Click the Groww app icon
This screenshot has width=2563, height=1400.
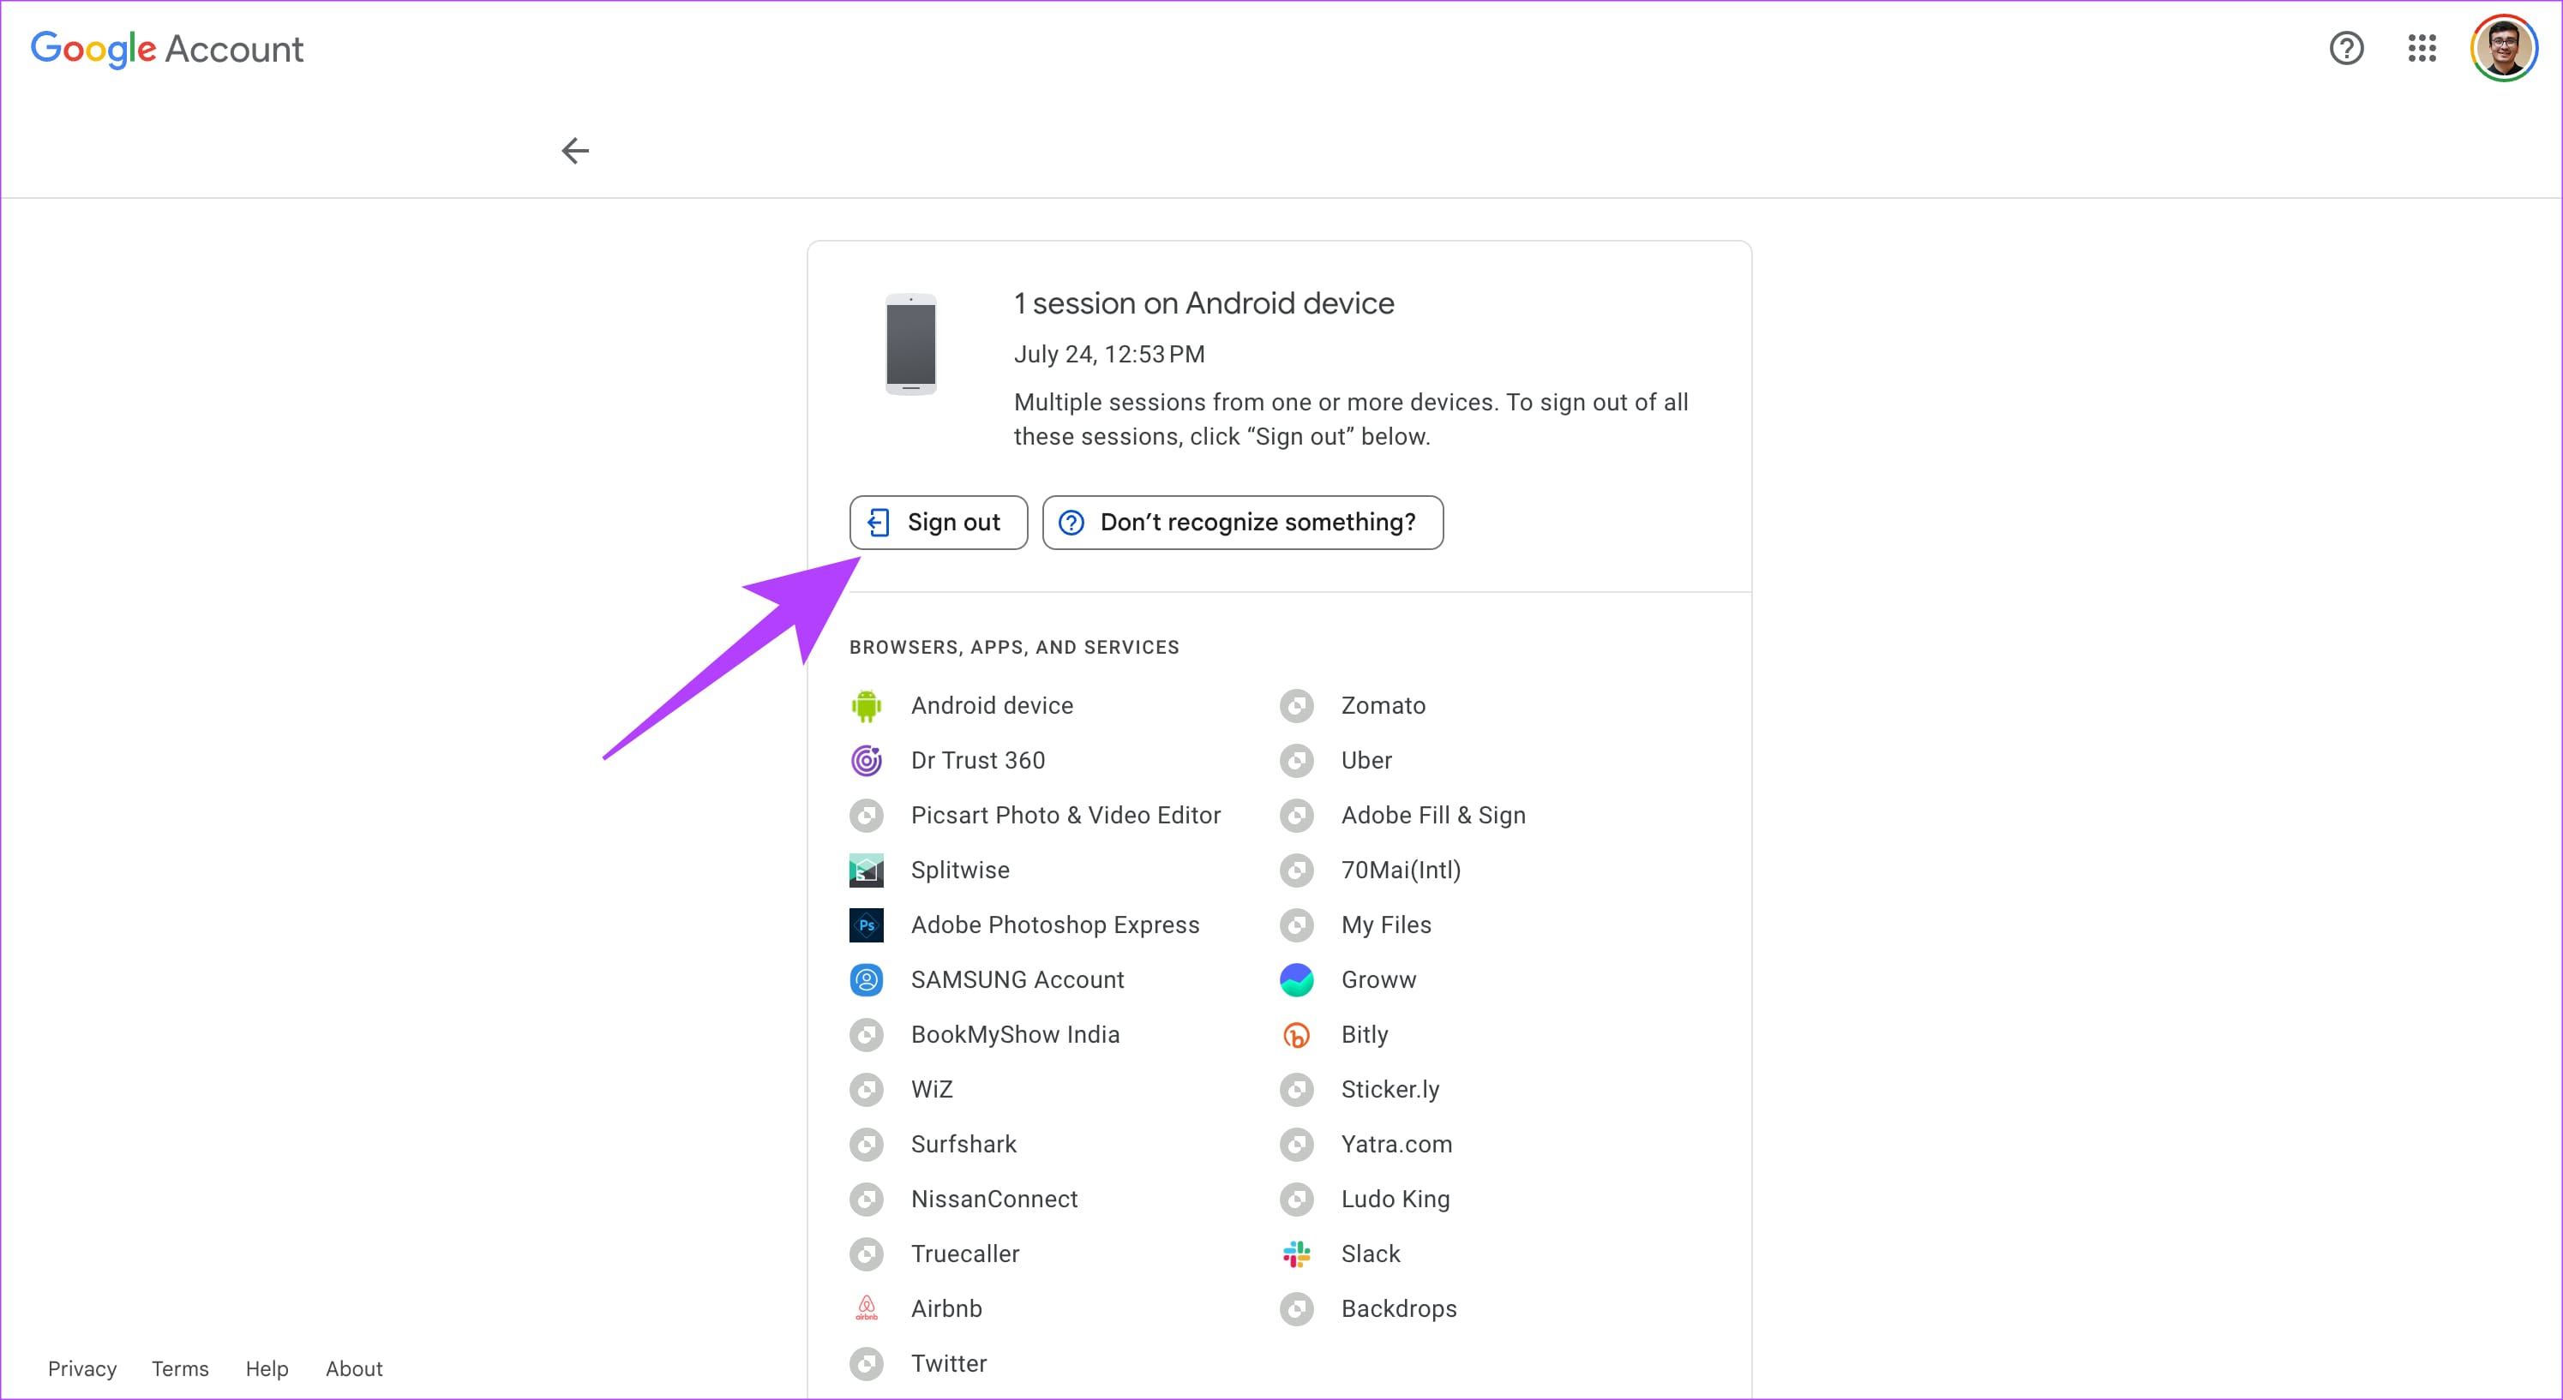pyautogui.click(x=1299, y=979)
